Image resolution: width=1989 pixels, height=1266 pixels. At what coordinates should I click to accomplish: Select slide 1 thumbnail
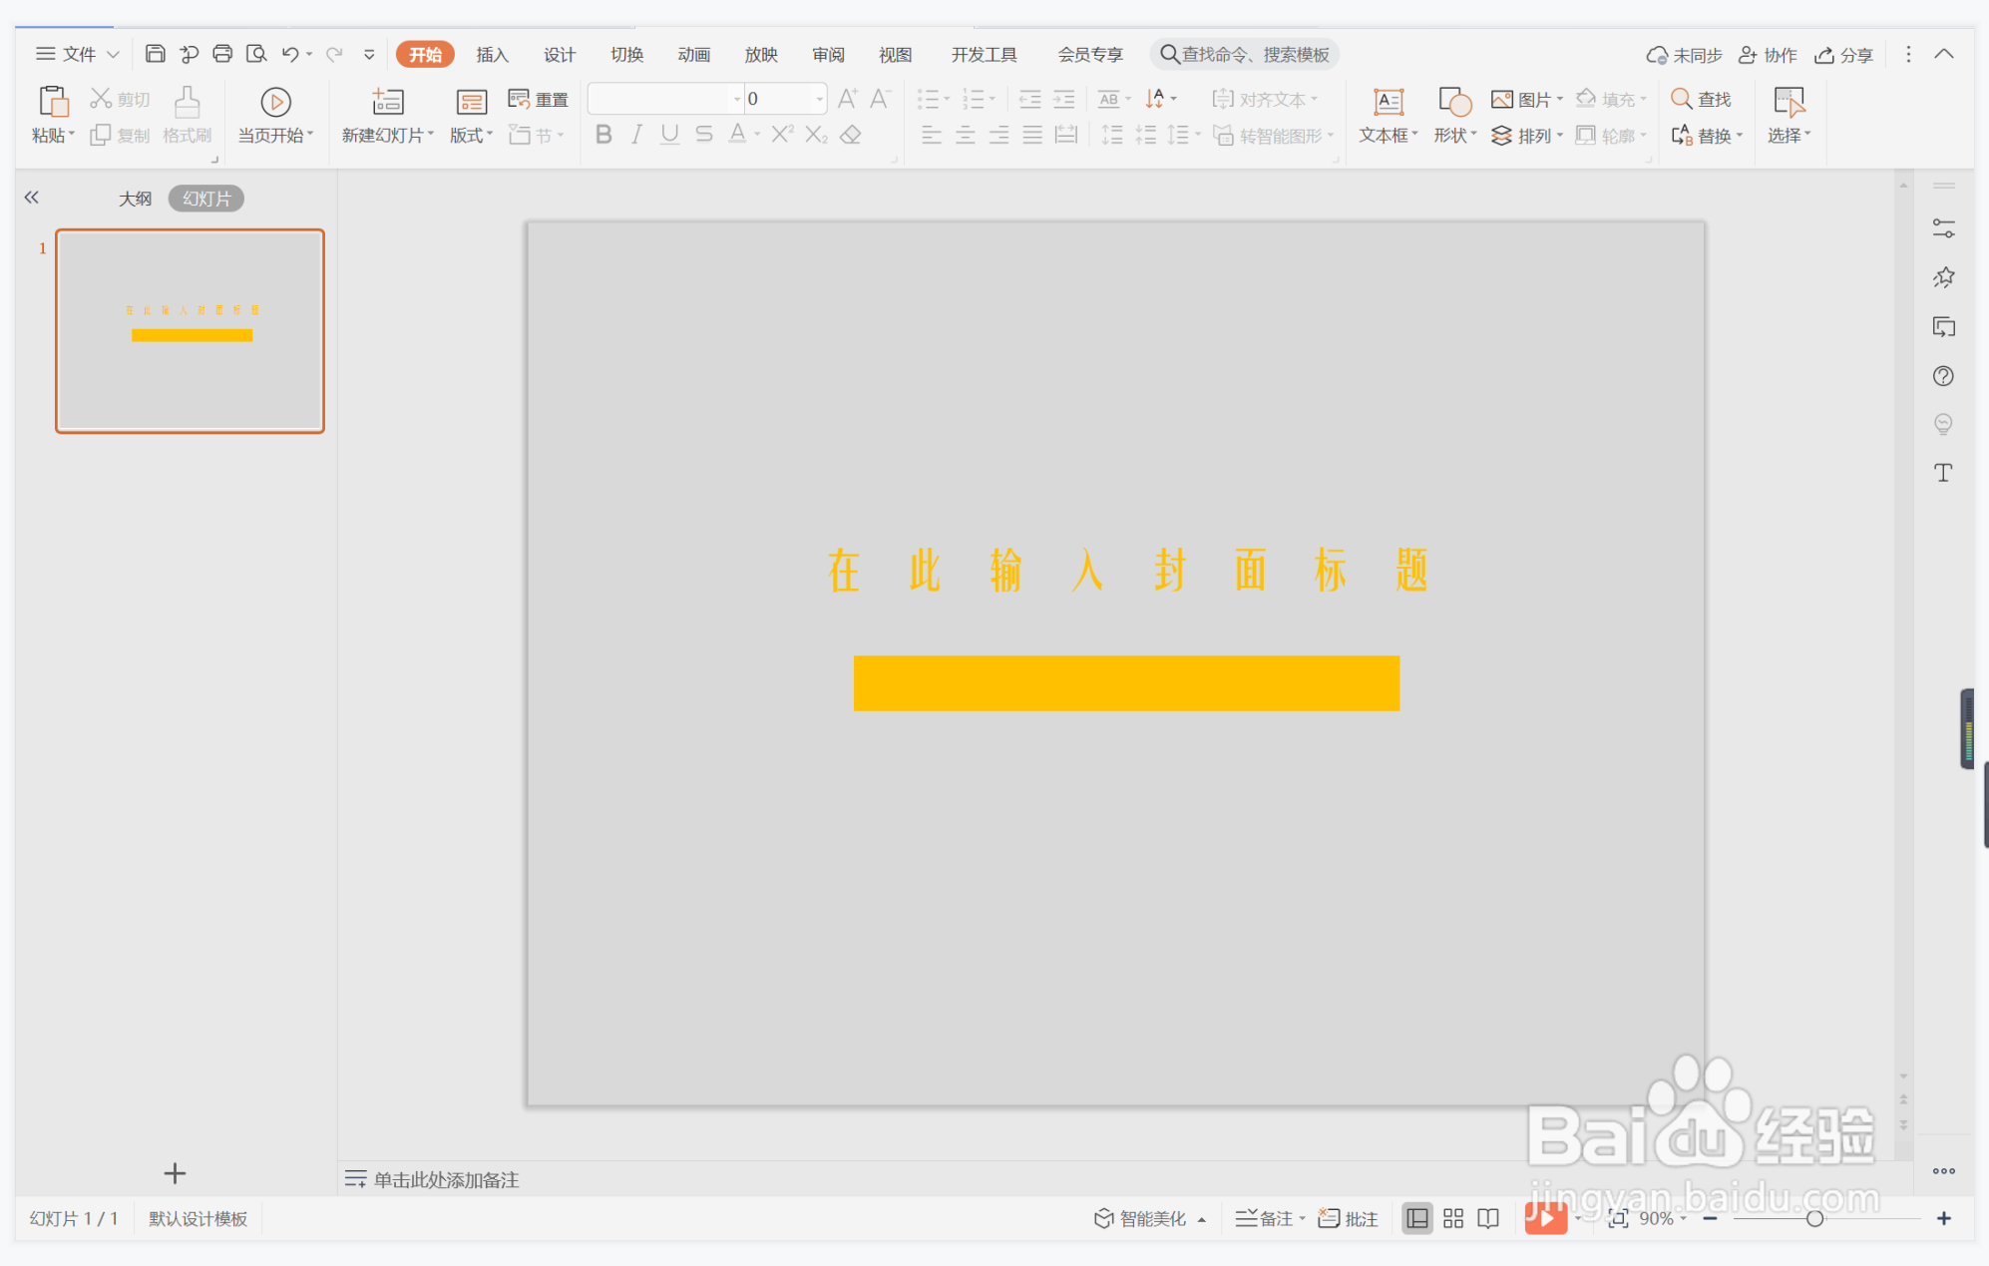[x=190, y=331]
